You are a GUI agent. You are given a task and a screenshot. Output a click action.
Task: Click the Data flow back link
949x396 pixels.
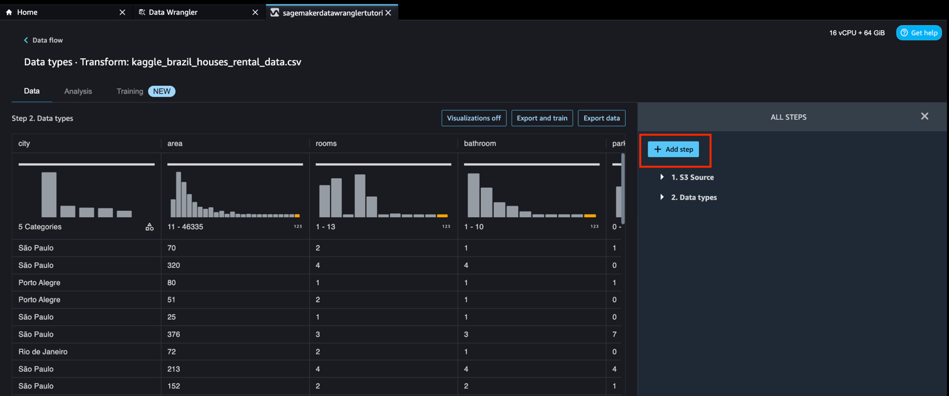click(x=43, y=40)
